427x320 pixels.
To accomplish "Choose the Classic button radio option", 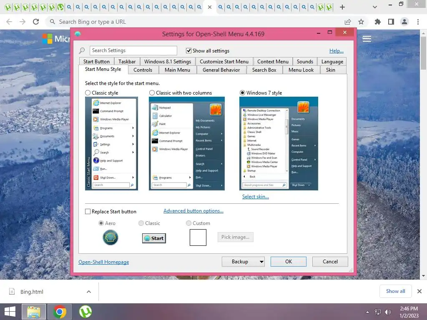I will coord(141,223).
